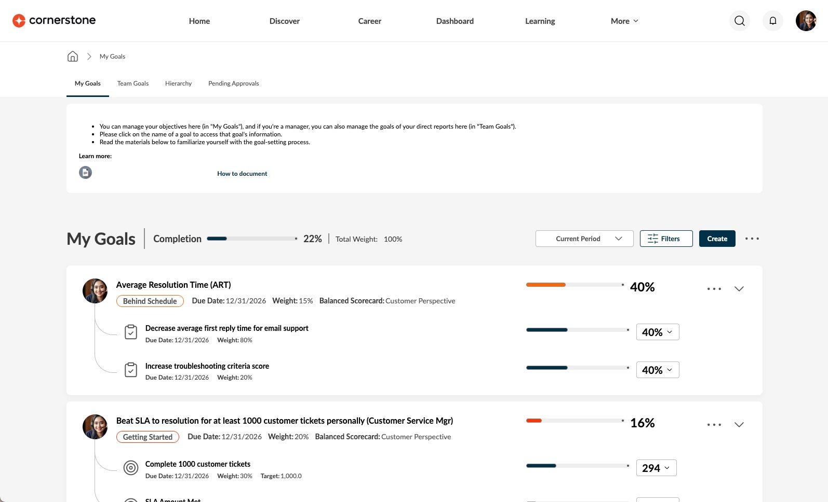828x502 pixels.
Task: Click clipboard icon for email support task
Action: pyautogui.click(x=131, y=332)
